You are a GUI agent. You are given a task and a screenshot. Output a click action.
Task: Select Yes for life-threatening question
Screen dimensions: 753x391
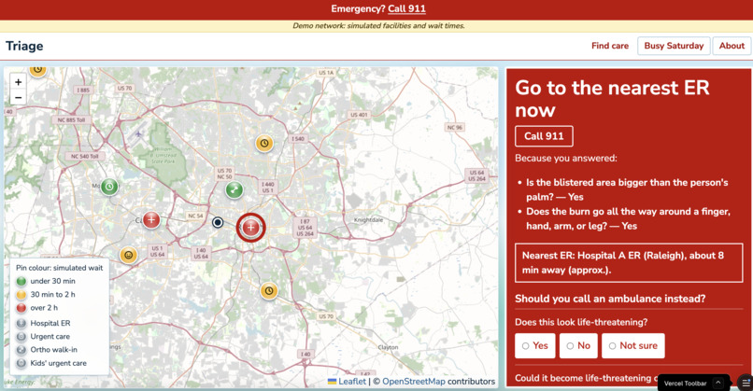[535, 346]
